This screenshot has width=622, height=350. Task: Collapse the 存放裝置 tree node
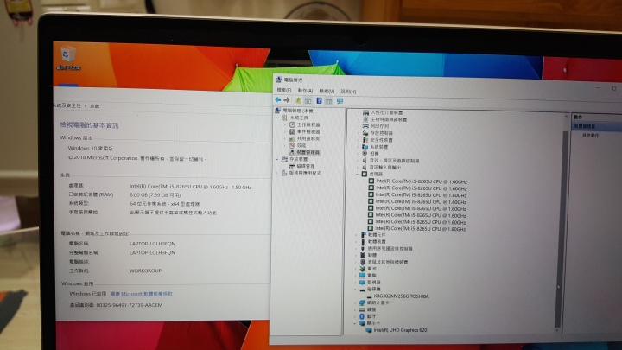tap(277, 159)
